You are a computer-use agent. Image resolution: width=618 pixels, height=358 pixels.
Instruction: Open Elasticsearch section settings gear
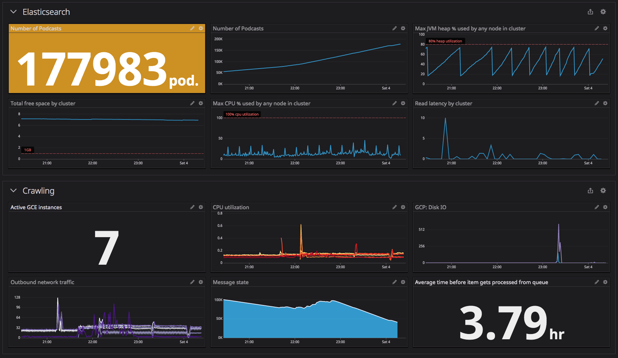(x=603, y=12)
